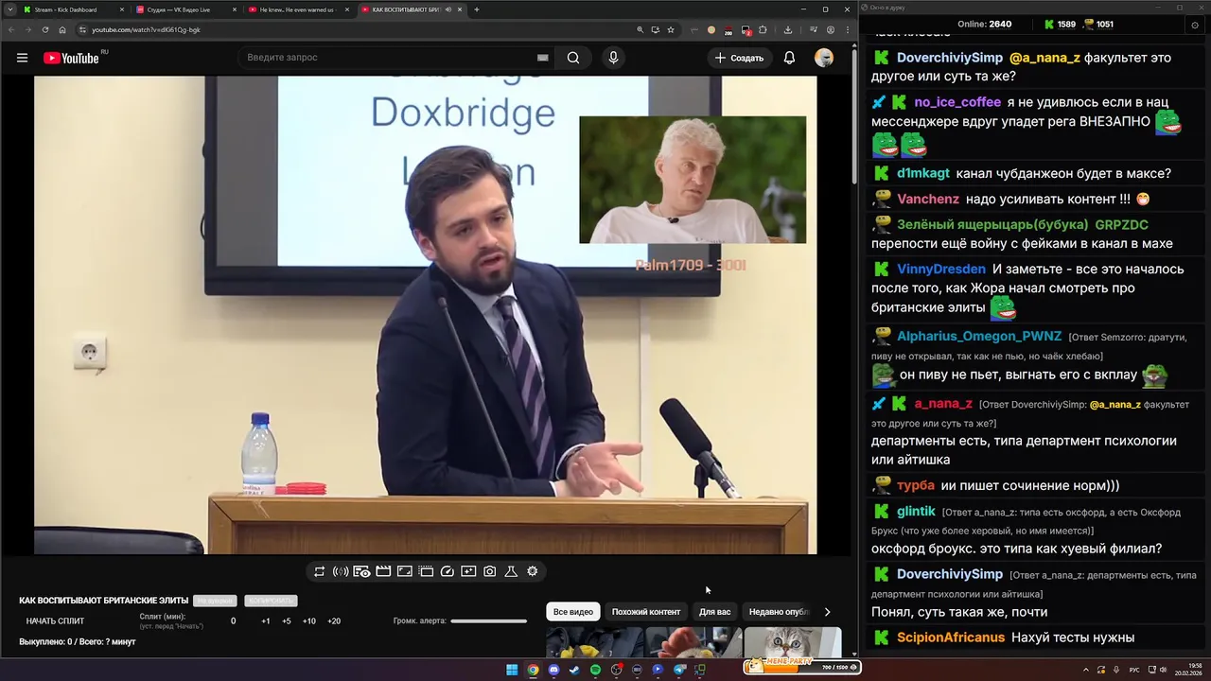Add +20 minutes to the split
1211x681 pixels.
334,621
